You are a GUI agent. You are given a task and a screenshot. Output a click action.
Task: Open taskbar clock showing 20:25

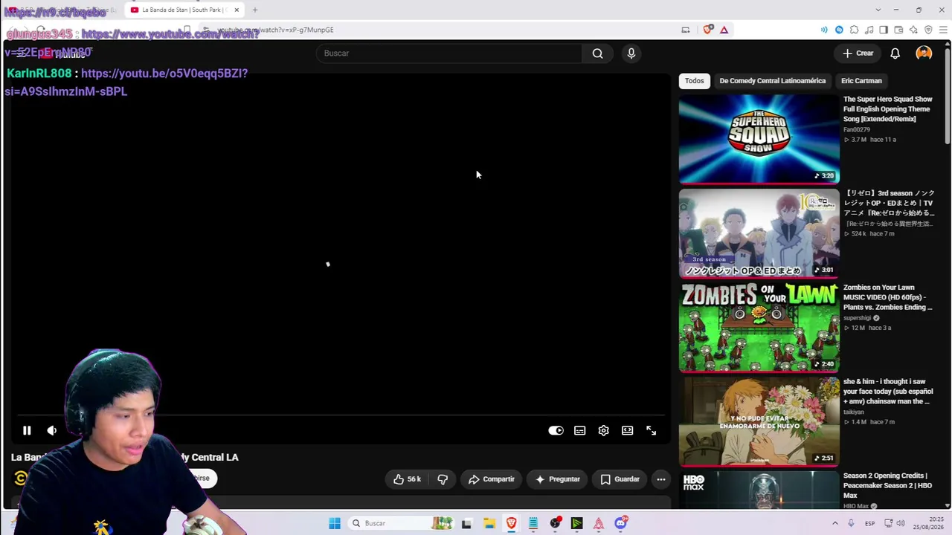(x=928, y=523)
